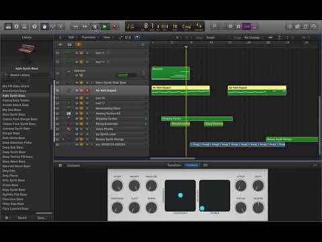The image size is (322, 242).
Task: Click the playhead marker in the ruler
Action: pos(186,47)
